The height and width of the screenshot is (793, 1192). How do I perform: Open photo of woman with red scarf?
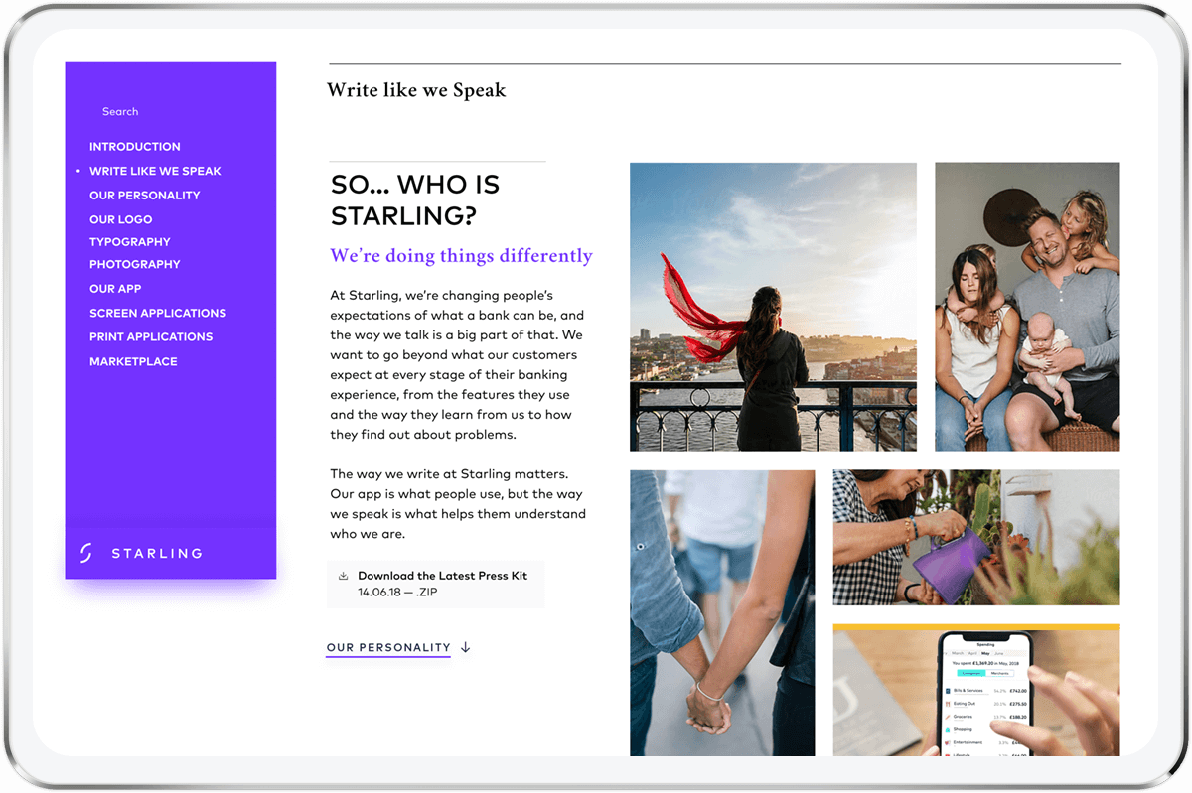pyautogui.click(x=773, y=307)
